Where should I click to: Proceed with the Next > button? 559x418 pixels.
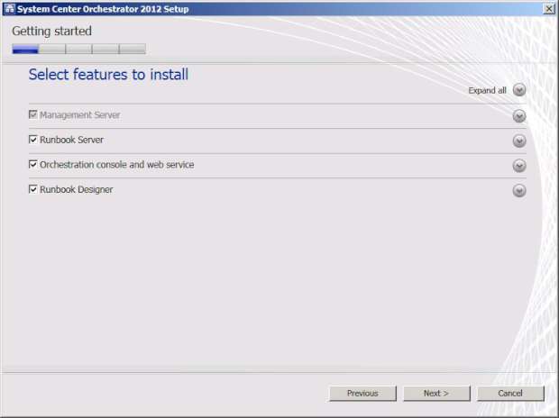tap(436, 394)
